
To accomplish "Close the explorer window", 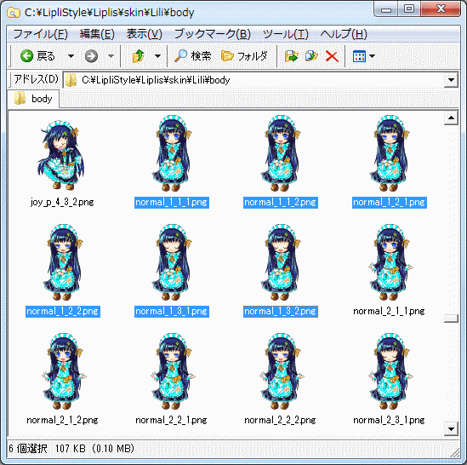I will click(441, 9).
